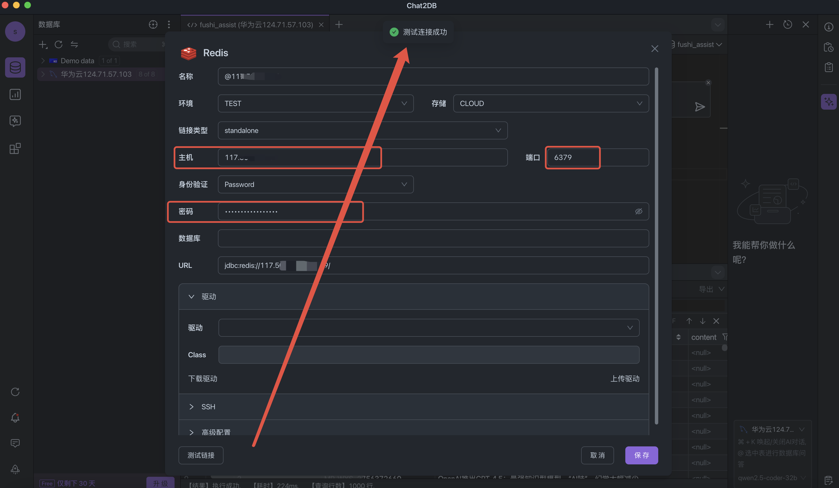Click the history clock icon top right
Image resolution: width=839 pixels, height=488 pixels.
click(x=787, y=25)
